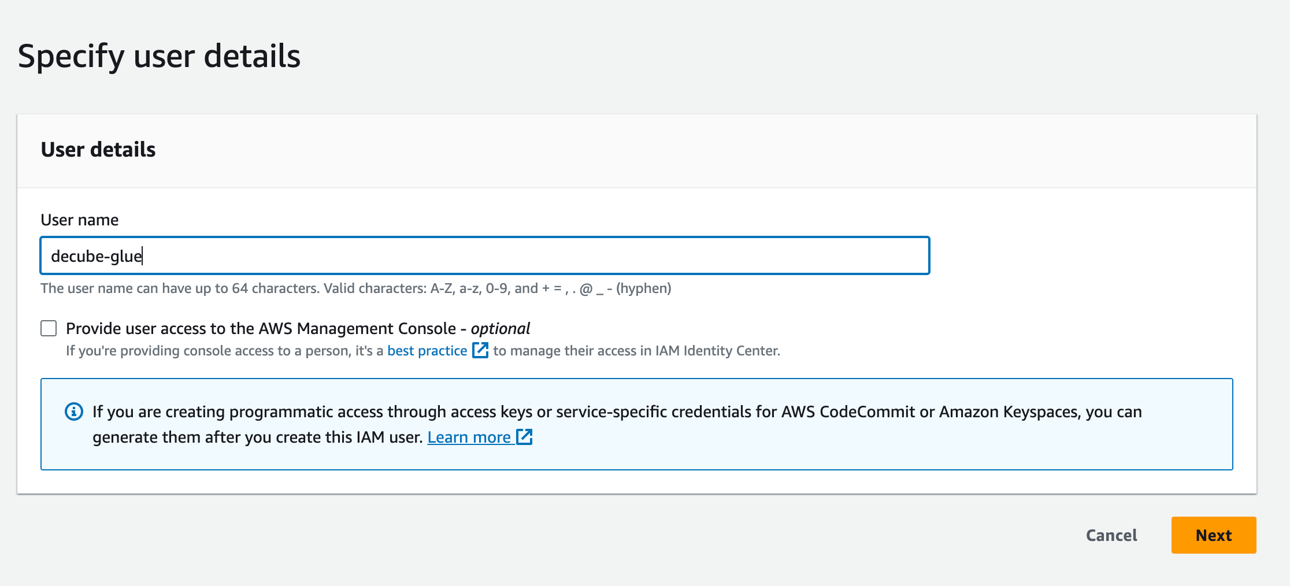The image size is (1290, 586).
Task: Click the 'User details' section header
Action: tap(98, 150)
